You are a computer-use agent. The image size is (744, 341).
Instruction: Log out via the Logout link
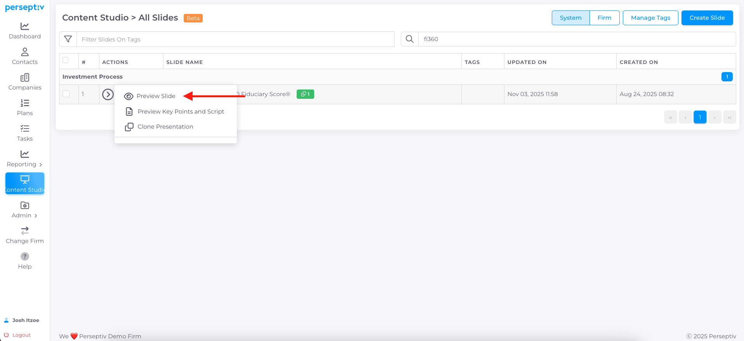(17, 335)
